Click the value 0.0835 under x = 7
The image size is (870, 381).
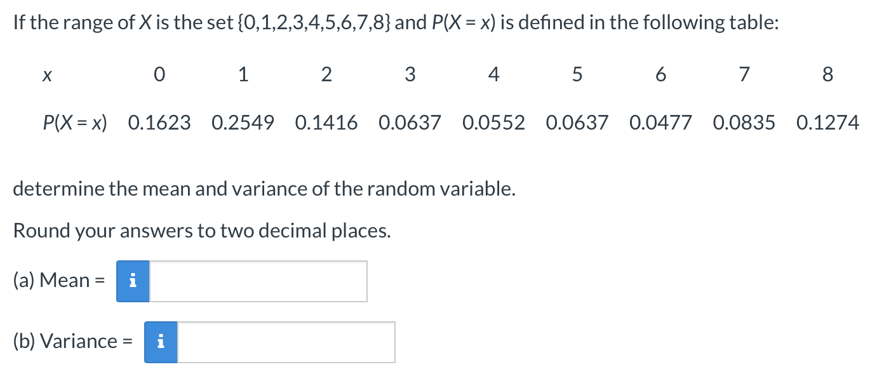[x=744, y=123]
